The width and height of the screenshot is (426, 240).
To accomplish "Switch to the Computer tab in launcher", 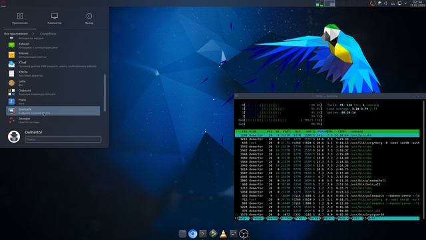I will [55, 19].
